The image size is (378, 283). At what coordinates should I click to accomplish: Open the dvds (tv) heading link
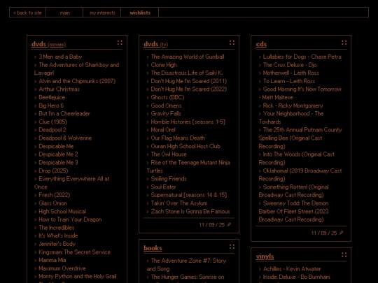(155, 44)
